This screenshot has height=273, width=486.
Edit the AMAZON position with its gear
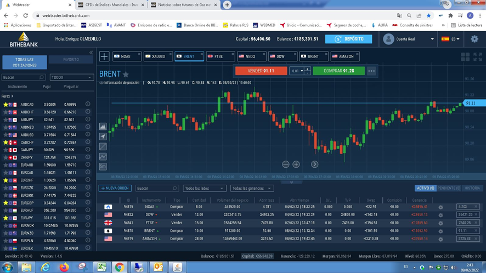click(441, 239)
